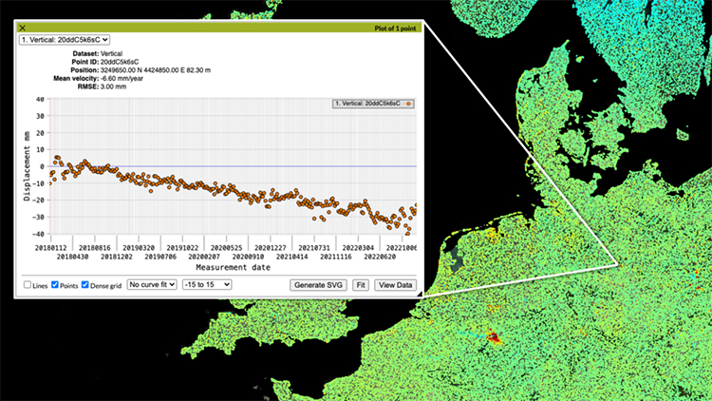This screenshot has height=401, width=712.
Task: Open the No curve fit dropdown
Action: pyautogui.click(x=152, y=285)
